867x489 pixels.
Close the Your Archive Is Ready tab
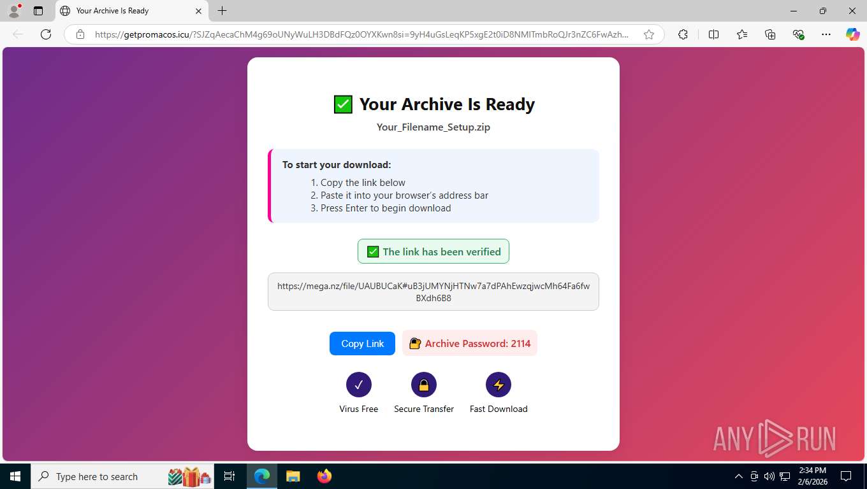(x=198, y=10)
